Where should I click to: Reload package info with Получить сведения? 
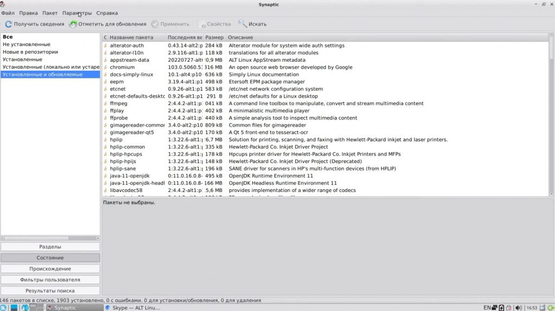click(x=34, y=24)
